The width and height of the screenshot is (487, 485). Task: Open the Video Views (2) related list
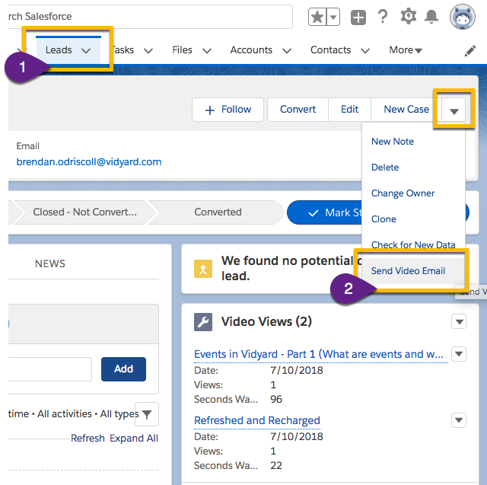(266, 321)
